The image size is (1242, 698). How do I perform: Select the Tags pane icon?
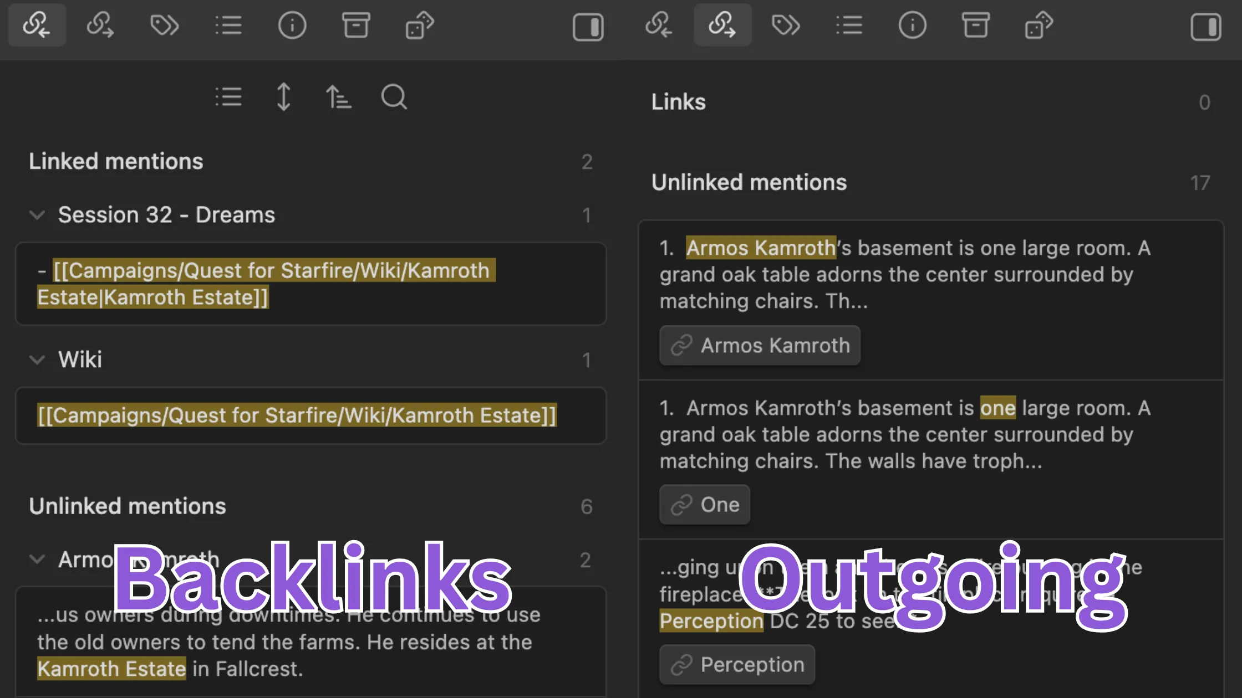[165, 25]
